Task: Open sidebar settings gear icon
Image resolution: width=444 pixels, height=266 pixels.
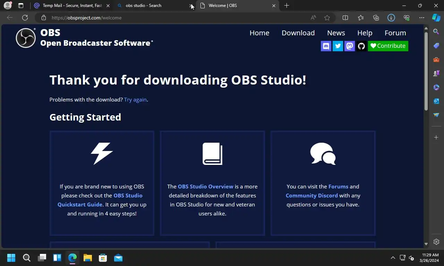Action: click(x=436, y=242)
